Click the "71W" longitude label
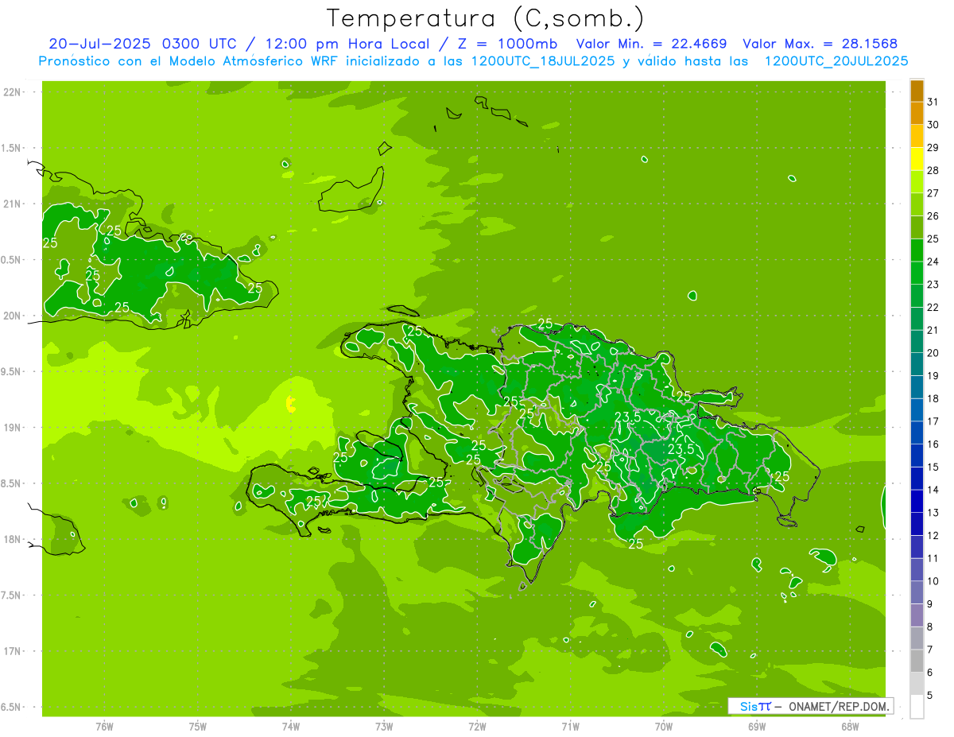954x737 pixels. click(570, 727)
